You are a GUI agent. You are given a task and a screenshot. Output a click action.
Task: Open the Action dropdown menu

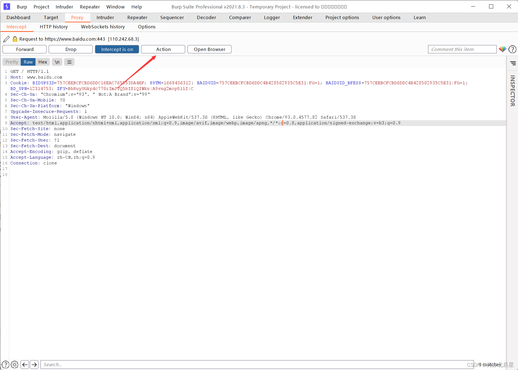[x=163, y=49]
